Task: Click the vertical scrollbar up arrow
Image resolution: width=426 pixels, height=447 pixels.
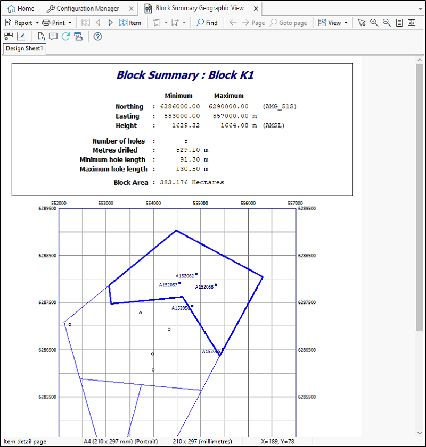Action: pyautogui.click(x=420, y=59)
